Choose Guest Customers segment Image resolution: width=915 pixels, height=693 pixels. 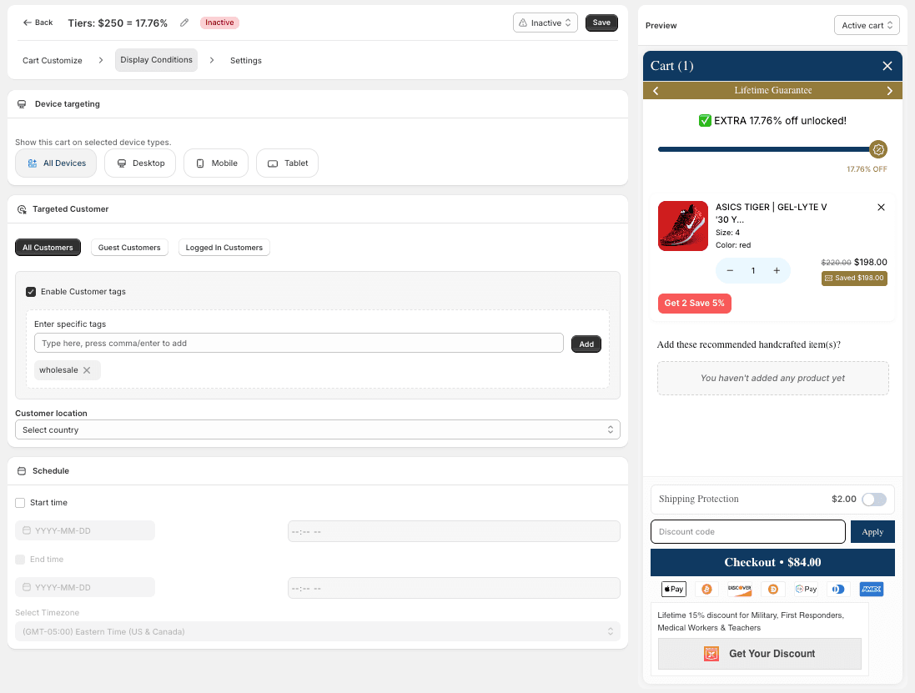[129, 248]
